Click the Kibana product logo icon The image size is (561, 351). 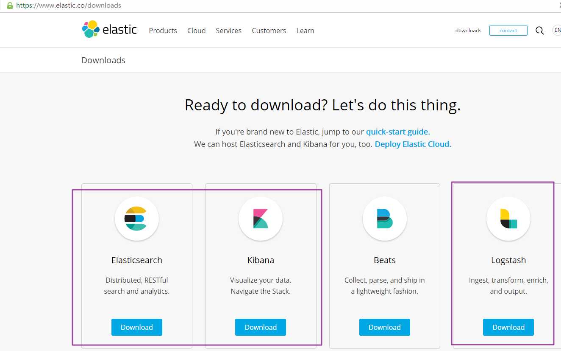coord(260,219)
